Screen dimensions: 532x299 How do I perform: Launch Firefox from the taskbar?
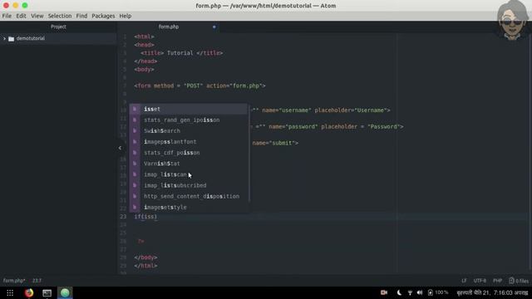(29, 292)
